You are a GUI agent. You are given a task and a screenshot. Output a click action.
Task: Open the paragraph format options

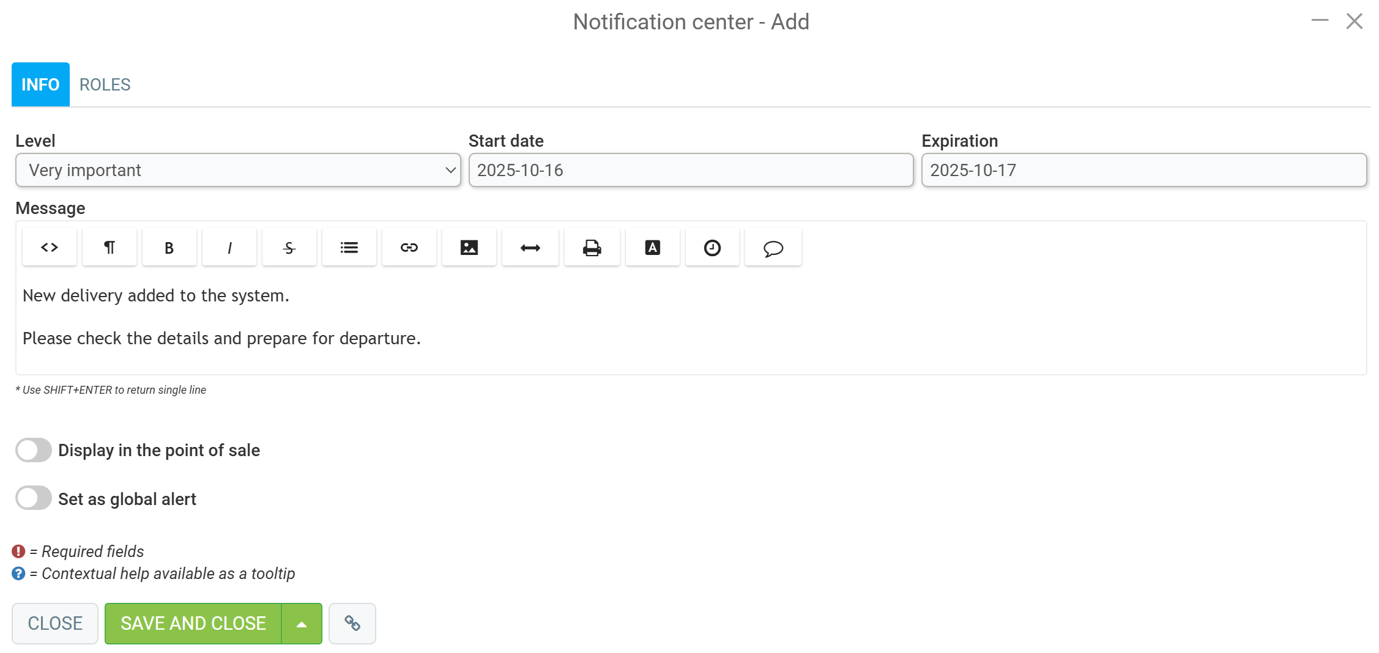[x=110, y=247]
